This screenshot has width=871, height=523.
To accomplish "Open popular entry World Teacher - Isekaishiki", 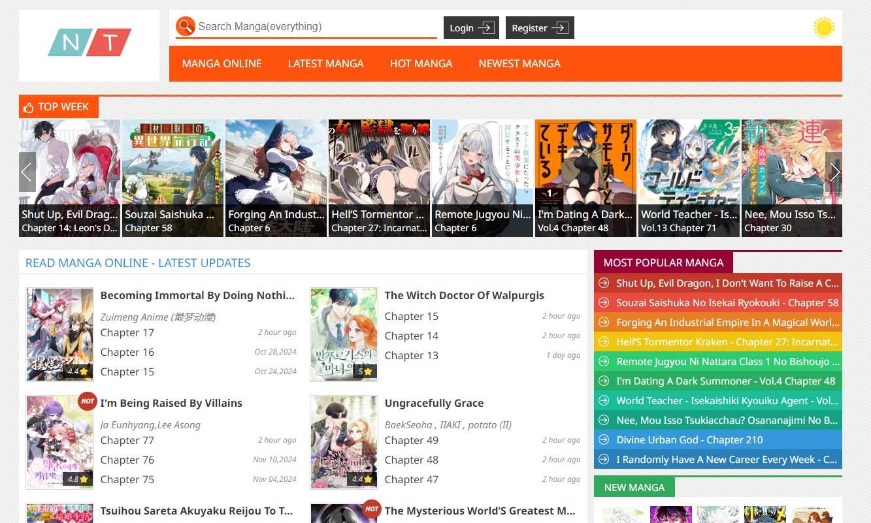I will pyautogui.click(x=727, y=401).
